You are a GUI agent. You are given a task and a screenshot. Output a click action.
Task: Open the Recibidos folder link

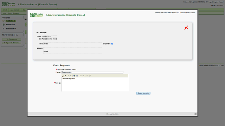click(x=11, y=21)
